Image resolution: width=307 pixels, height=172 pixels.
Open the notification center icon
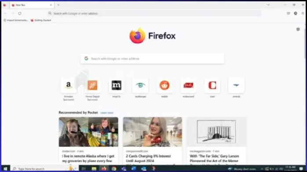coord(301,168)
